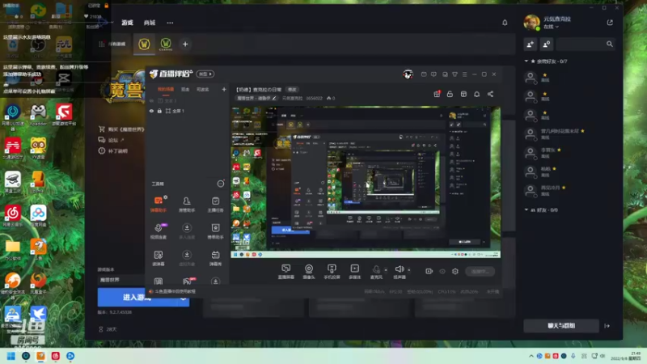Select the WoW Classic game icon tab

(x=166, y=44)
